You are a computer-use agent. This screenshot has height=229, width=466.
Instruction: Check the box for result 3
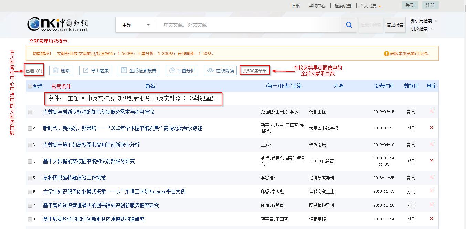click(x=30, y=145)
